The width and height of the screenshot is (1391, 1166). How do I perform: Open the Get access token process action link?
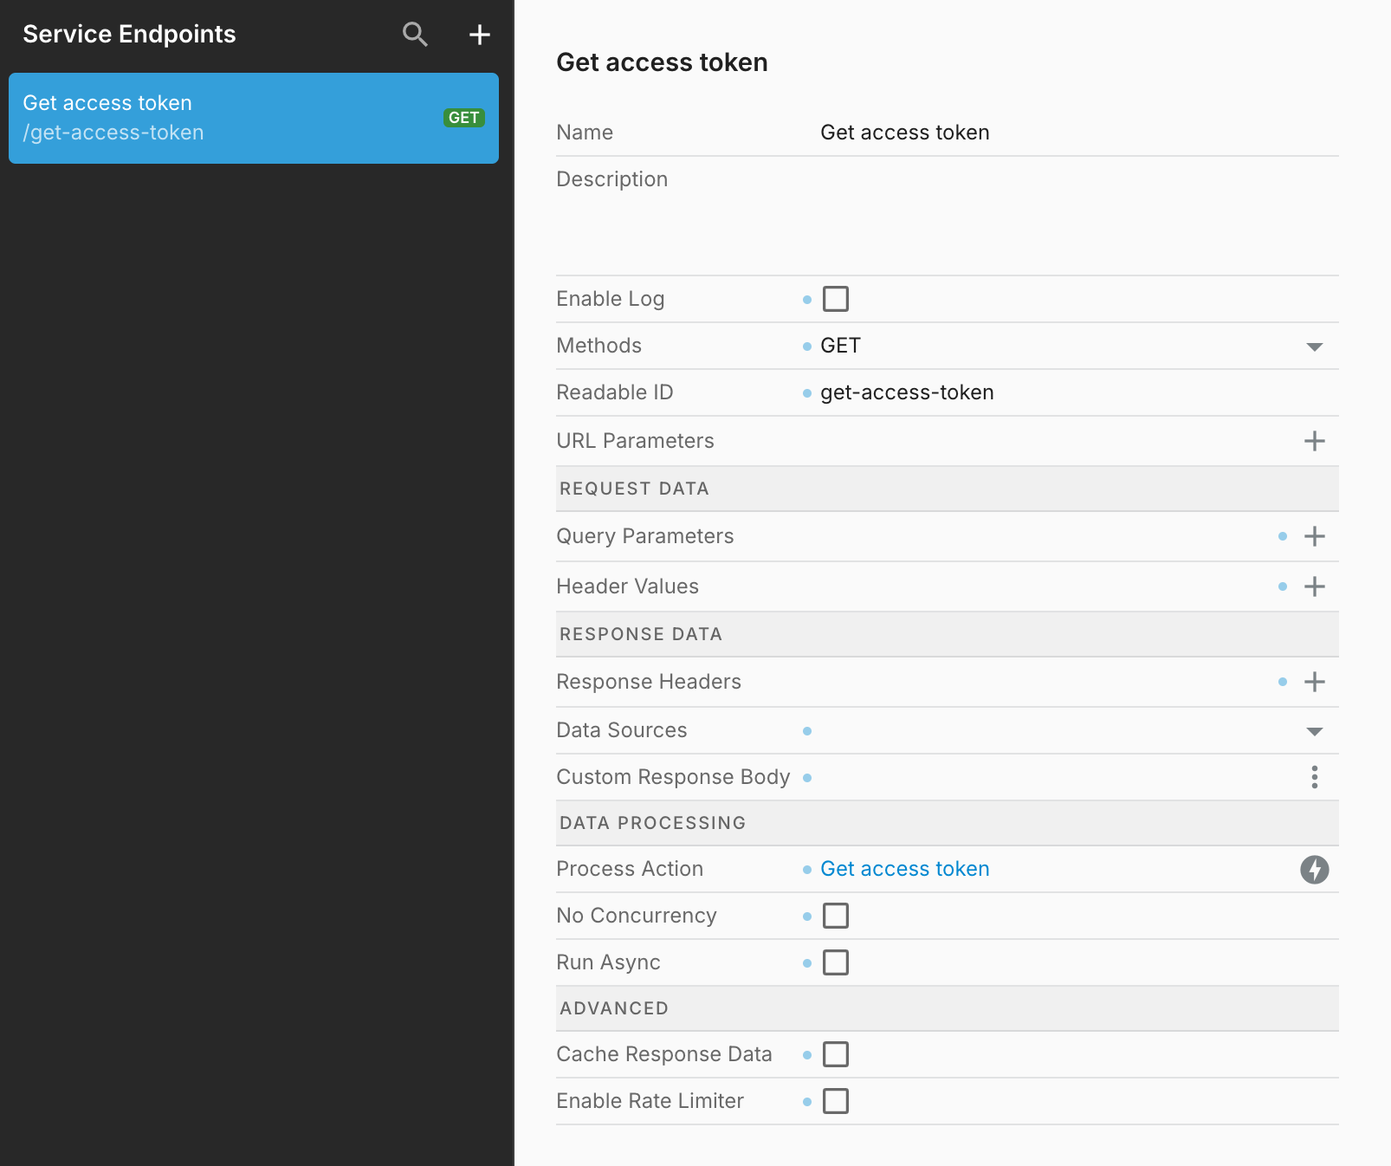(904, 869)
